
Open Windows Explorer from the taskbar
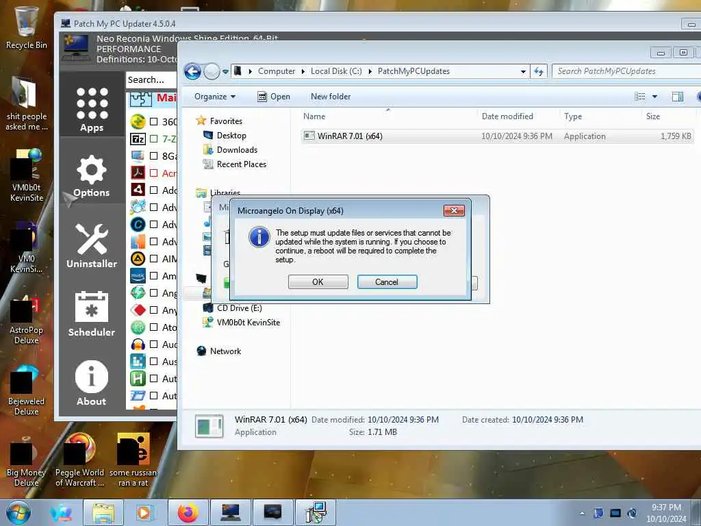tap(103, 512)
